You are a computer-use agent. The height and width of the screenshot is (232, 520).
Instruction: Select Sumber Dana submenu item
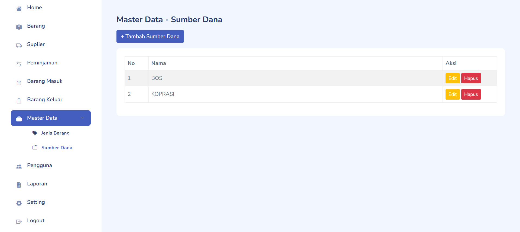57,148
